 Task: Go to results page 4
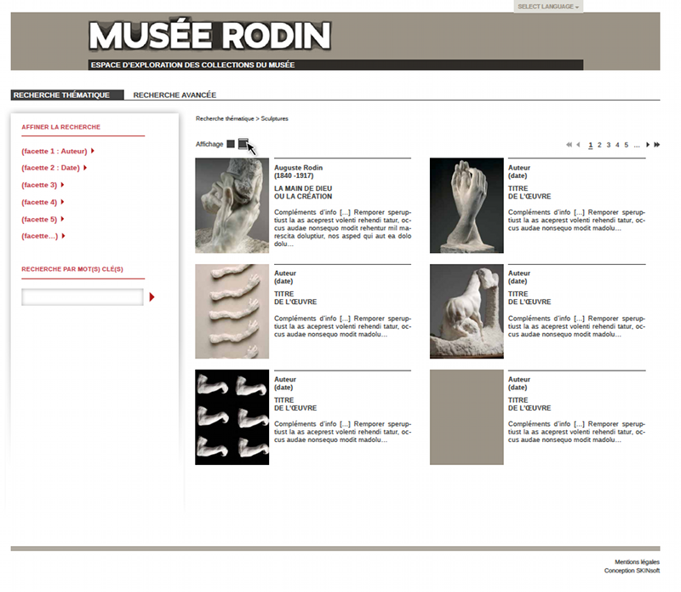click(617, 145)
